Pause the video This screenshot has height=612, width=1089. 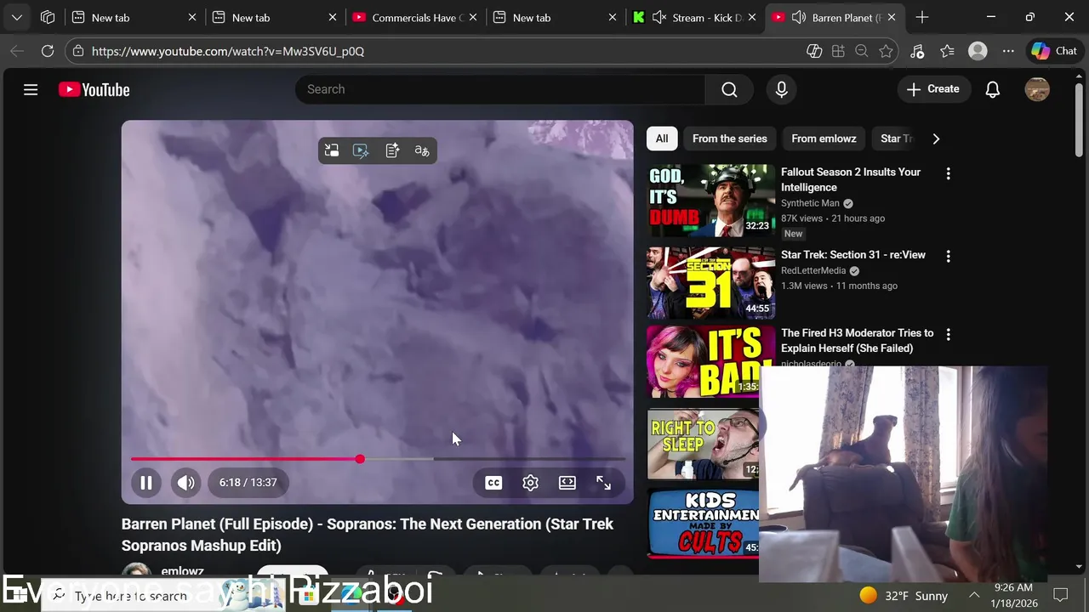[146, 483]
